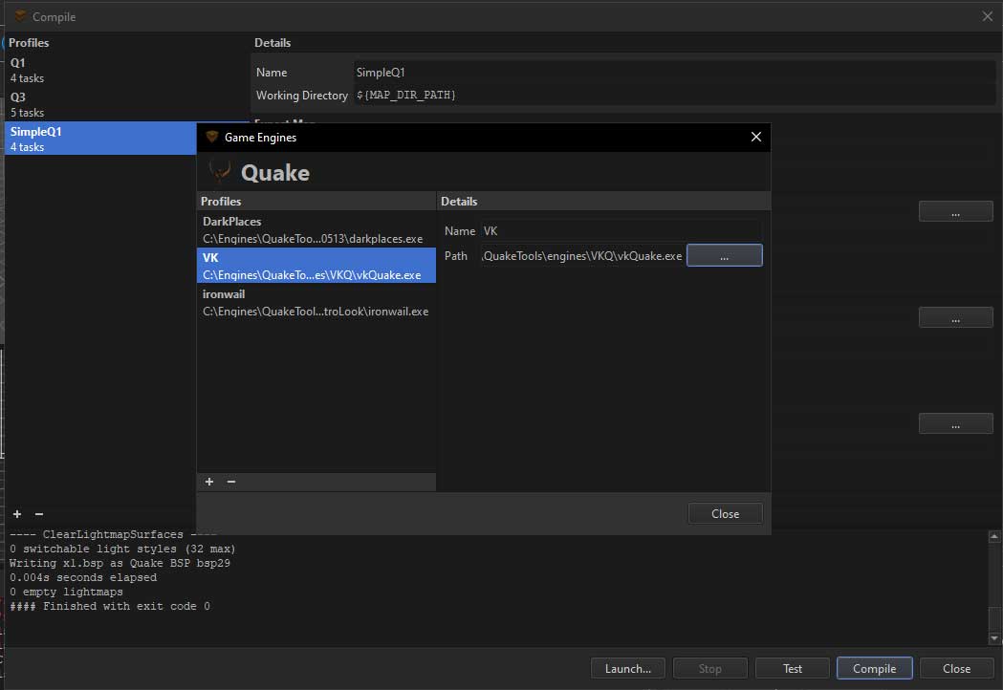Browse for the engine path
This screenshot has height=690, width=1003.
(724, 255)
